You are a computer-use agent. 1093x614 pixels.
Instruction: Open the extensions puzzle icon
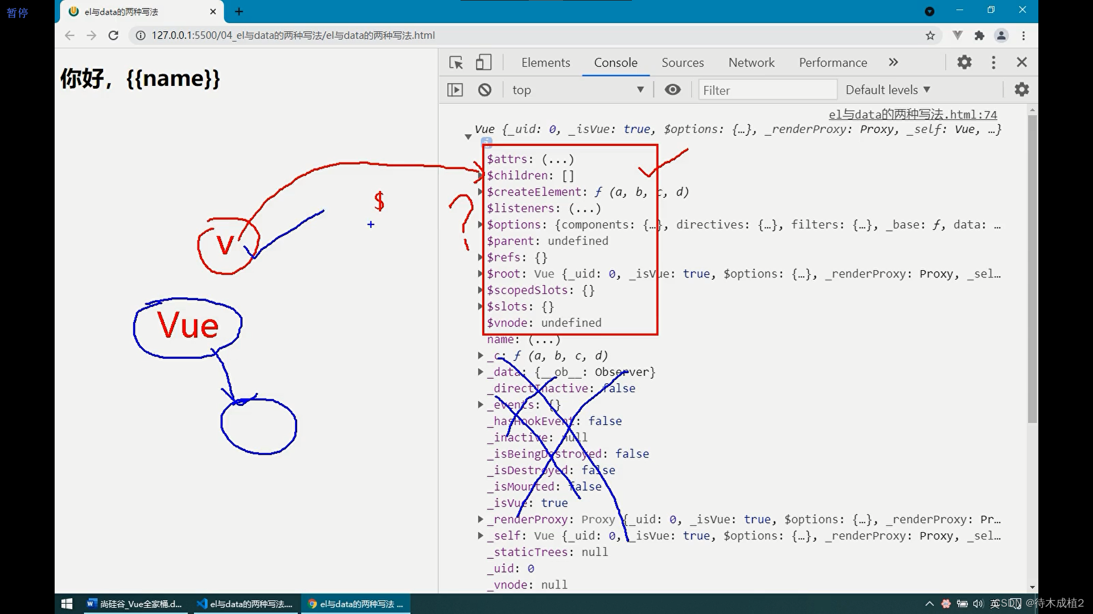979,35
